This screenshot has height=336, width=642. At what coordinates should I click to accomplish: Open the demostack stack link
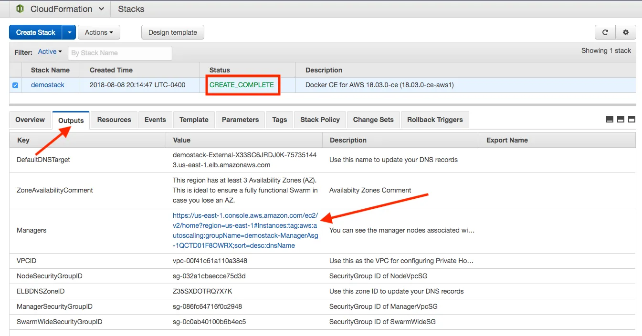tap(48, 85)
